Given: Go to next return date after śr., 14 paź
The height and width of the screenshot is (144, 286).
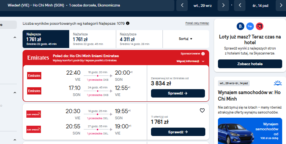Looking at the screenshot, I should pos(281,5).
